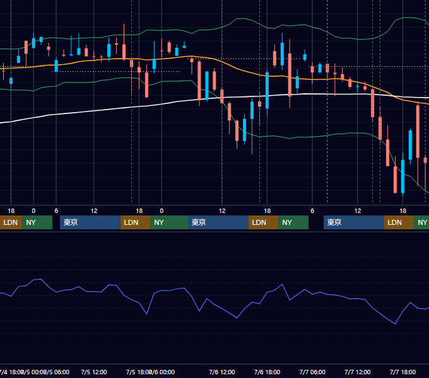Select the 東京 session block spanning 7/5 12:00

(90, 222)
